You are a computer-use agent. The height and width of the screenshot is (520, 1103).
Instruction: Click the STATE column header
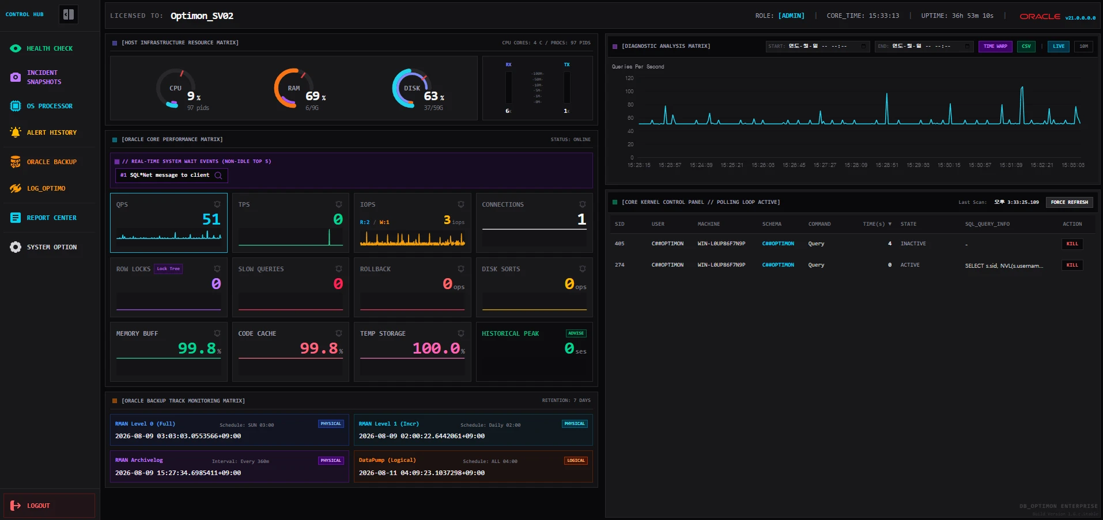pos(908,224)
